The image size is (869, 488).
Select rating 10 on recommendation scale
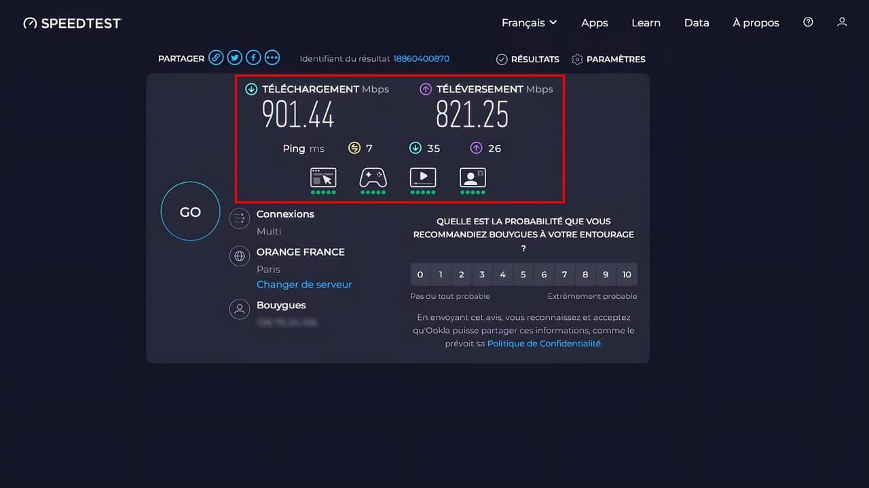point(626,274)
